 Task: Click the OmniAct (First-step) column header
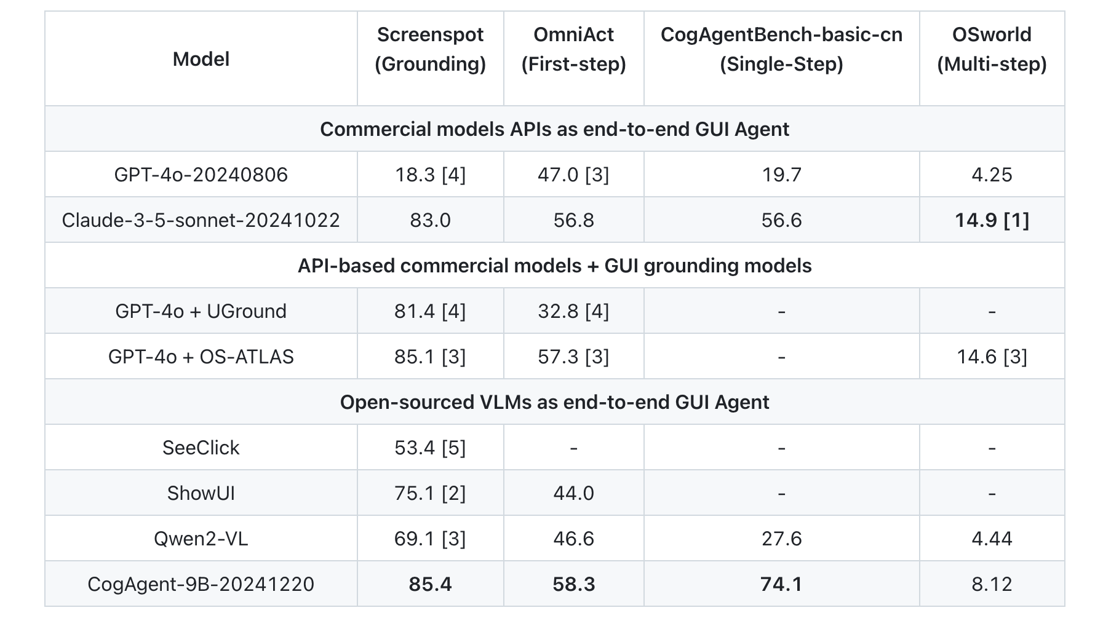(x=573, y=49)
